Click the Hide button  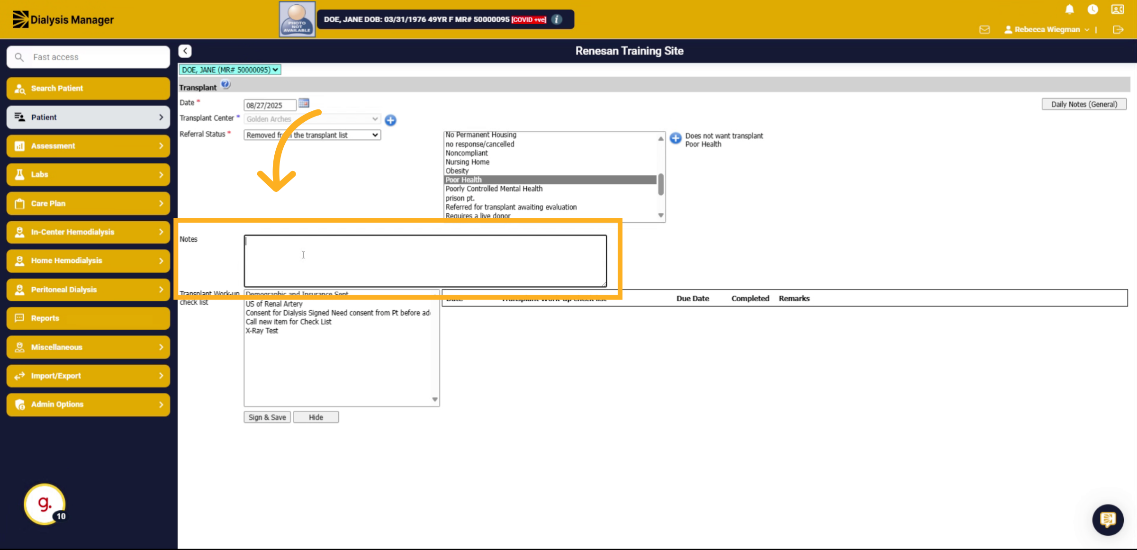click(316, 417)
